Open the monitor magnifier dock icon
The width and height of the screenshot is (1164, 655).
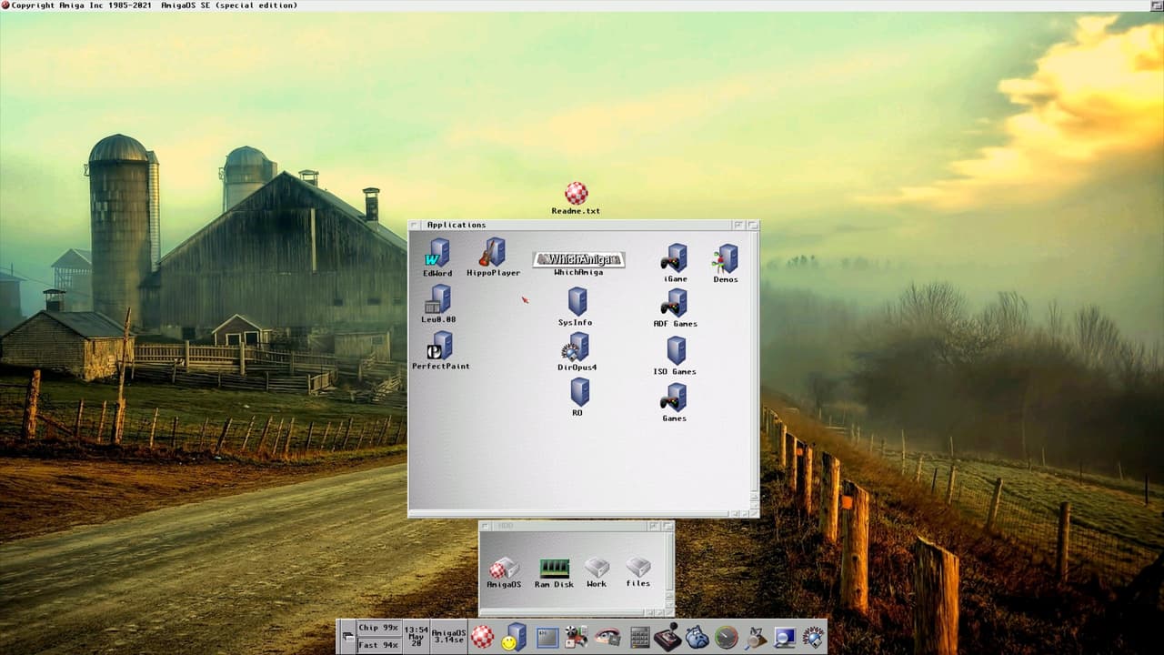click(785, 638)
